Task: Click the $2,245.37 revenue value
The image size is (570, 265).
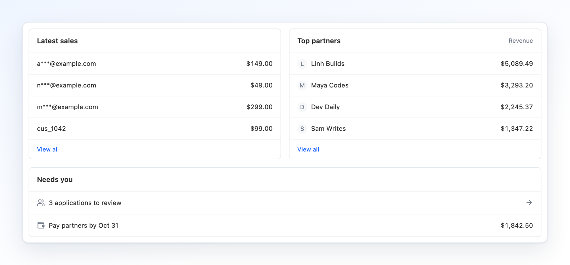Action: pos(517,107)
